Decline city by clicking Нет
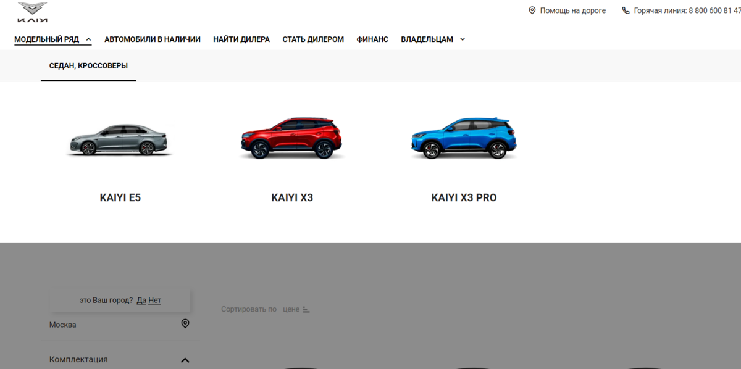The image size is (741, 369). click(154, 300)
